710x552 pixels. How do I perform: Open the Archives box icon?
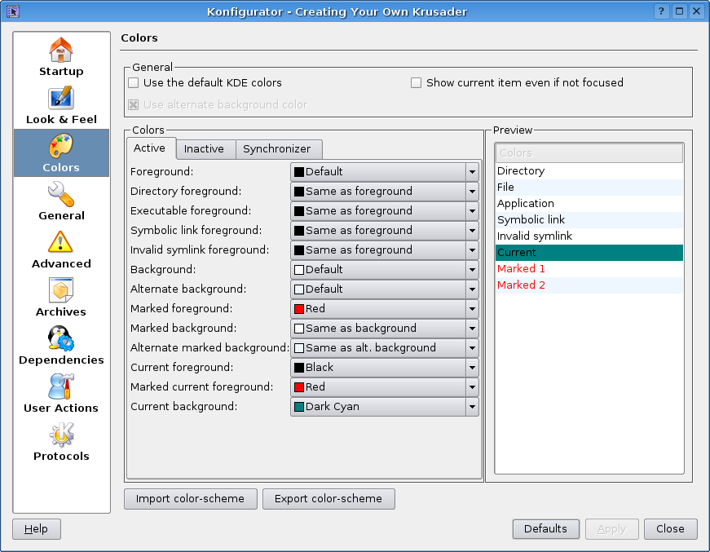pyautogui.click(x=60, y=290)
